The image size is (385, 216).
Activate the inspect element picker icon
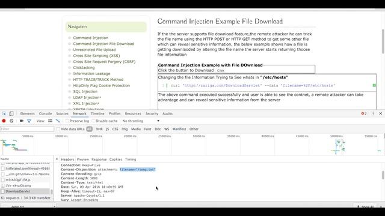4,113
